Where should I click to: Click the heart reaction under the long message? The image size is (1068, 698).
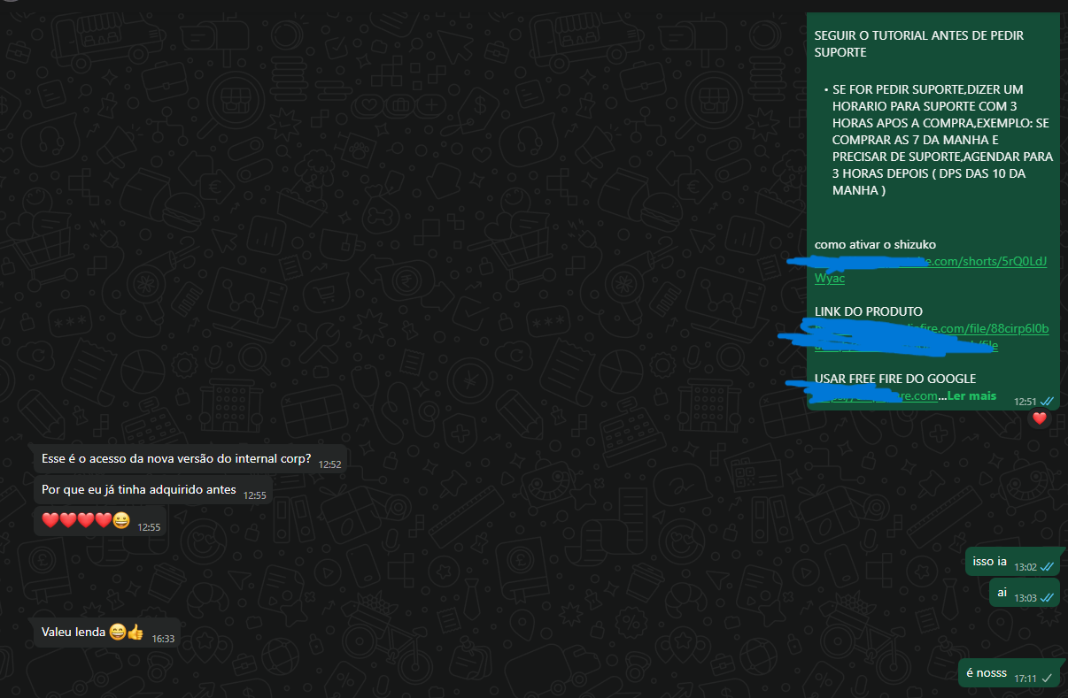(1040, 418)
